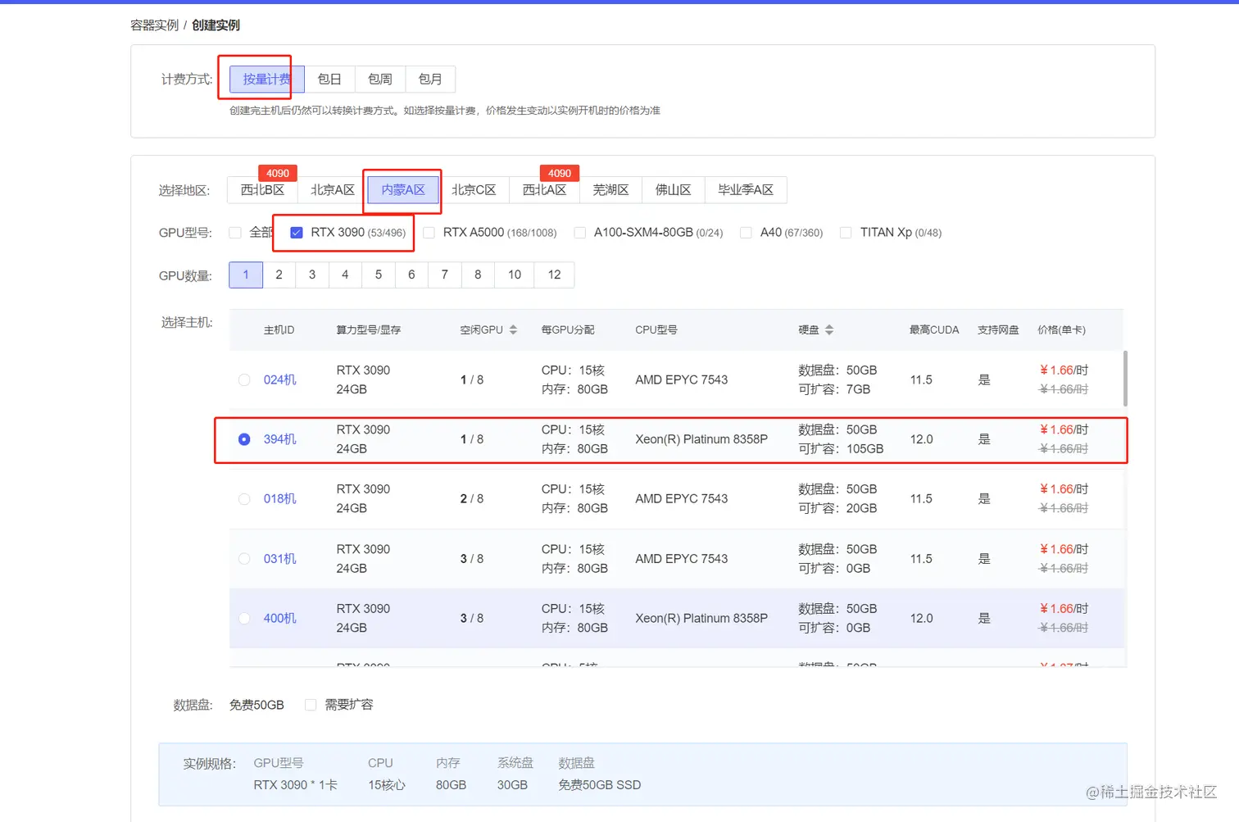
Task: Set GPU count to 1
Action: (246, 275)
